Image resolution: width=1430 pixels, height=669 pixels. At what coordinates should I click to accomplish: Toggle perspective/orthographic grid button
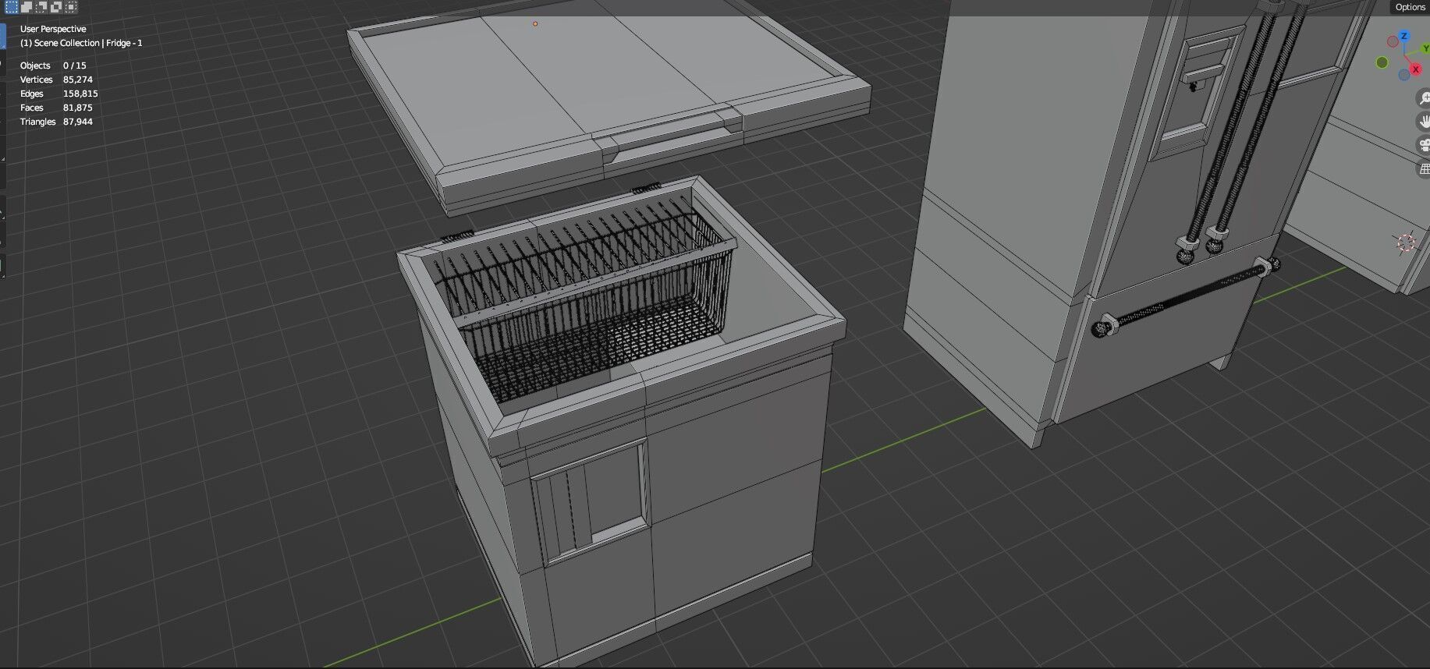[x=1424, y=168]
